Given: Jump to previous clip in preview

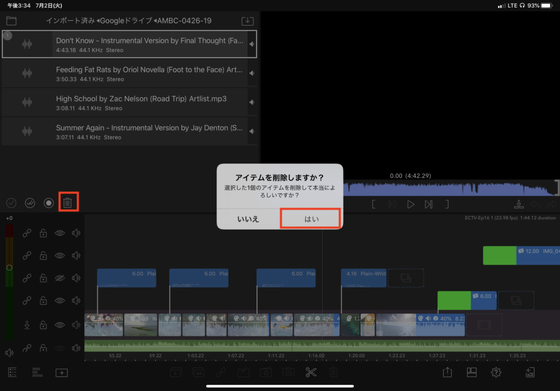Looking at the screenshot, I should (392, 204).
